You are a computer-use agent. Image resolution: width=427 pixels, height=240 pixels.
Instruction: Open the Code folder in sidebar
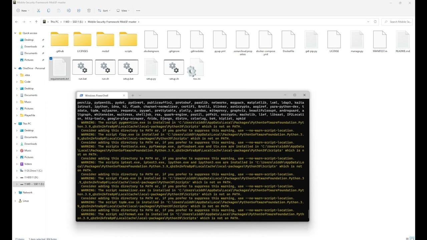pyautogui.click(x=27, y=82)
